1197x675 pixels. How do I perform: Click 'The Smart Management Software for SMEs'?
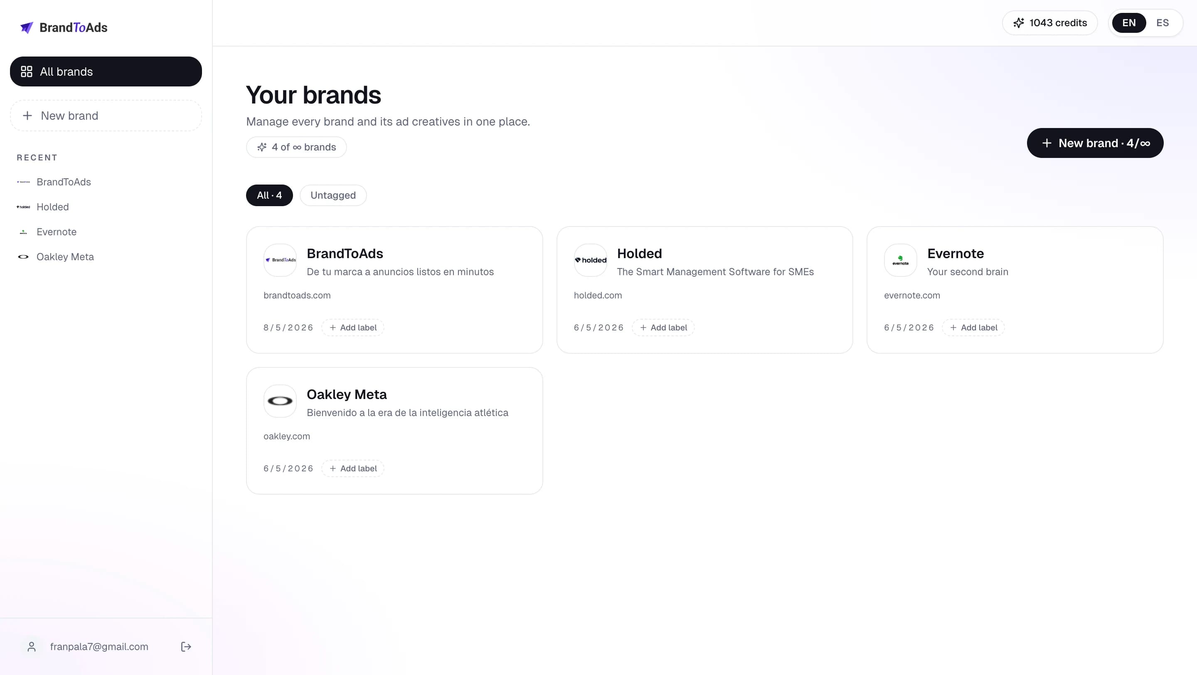tap(715, 272)
